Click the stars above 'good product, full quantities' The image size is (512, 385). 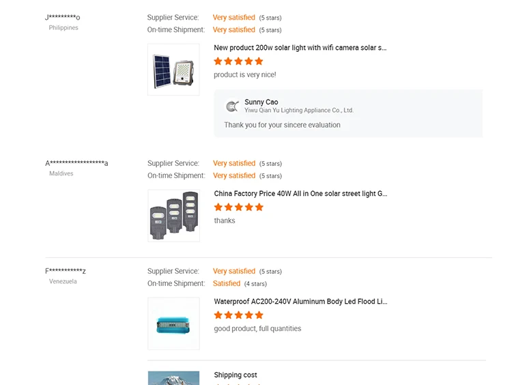point(238,315)
